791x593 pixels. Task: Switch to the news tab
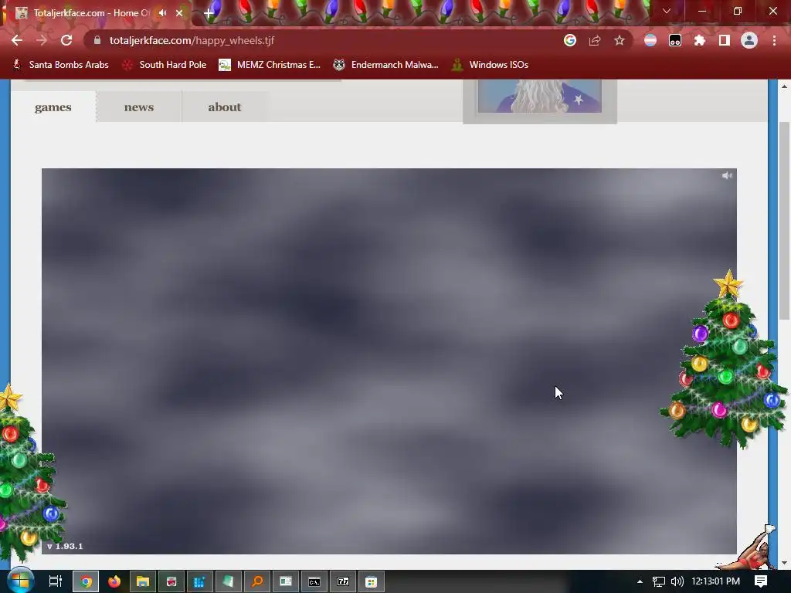(x=139, y=107)
